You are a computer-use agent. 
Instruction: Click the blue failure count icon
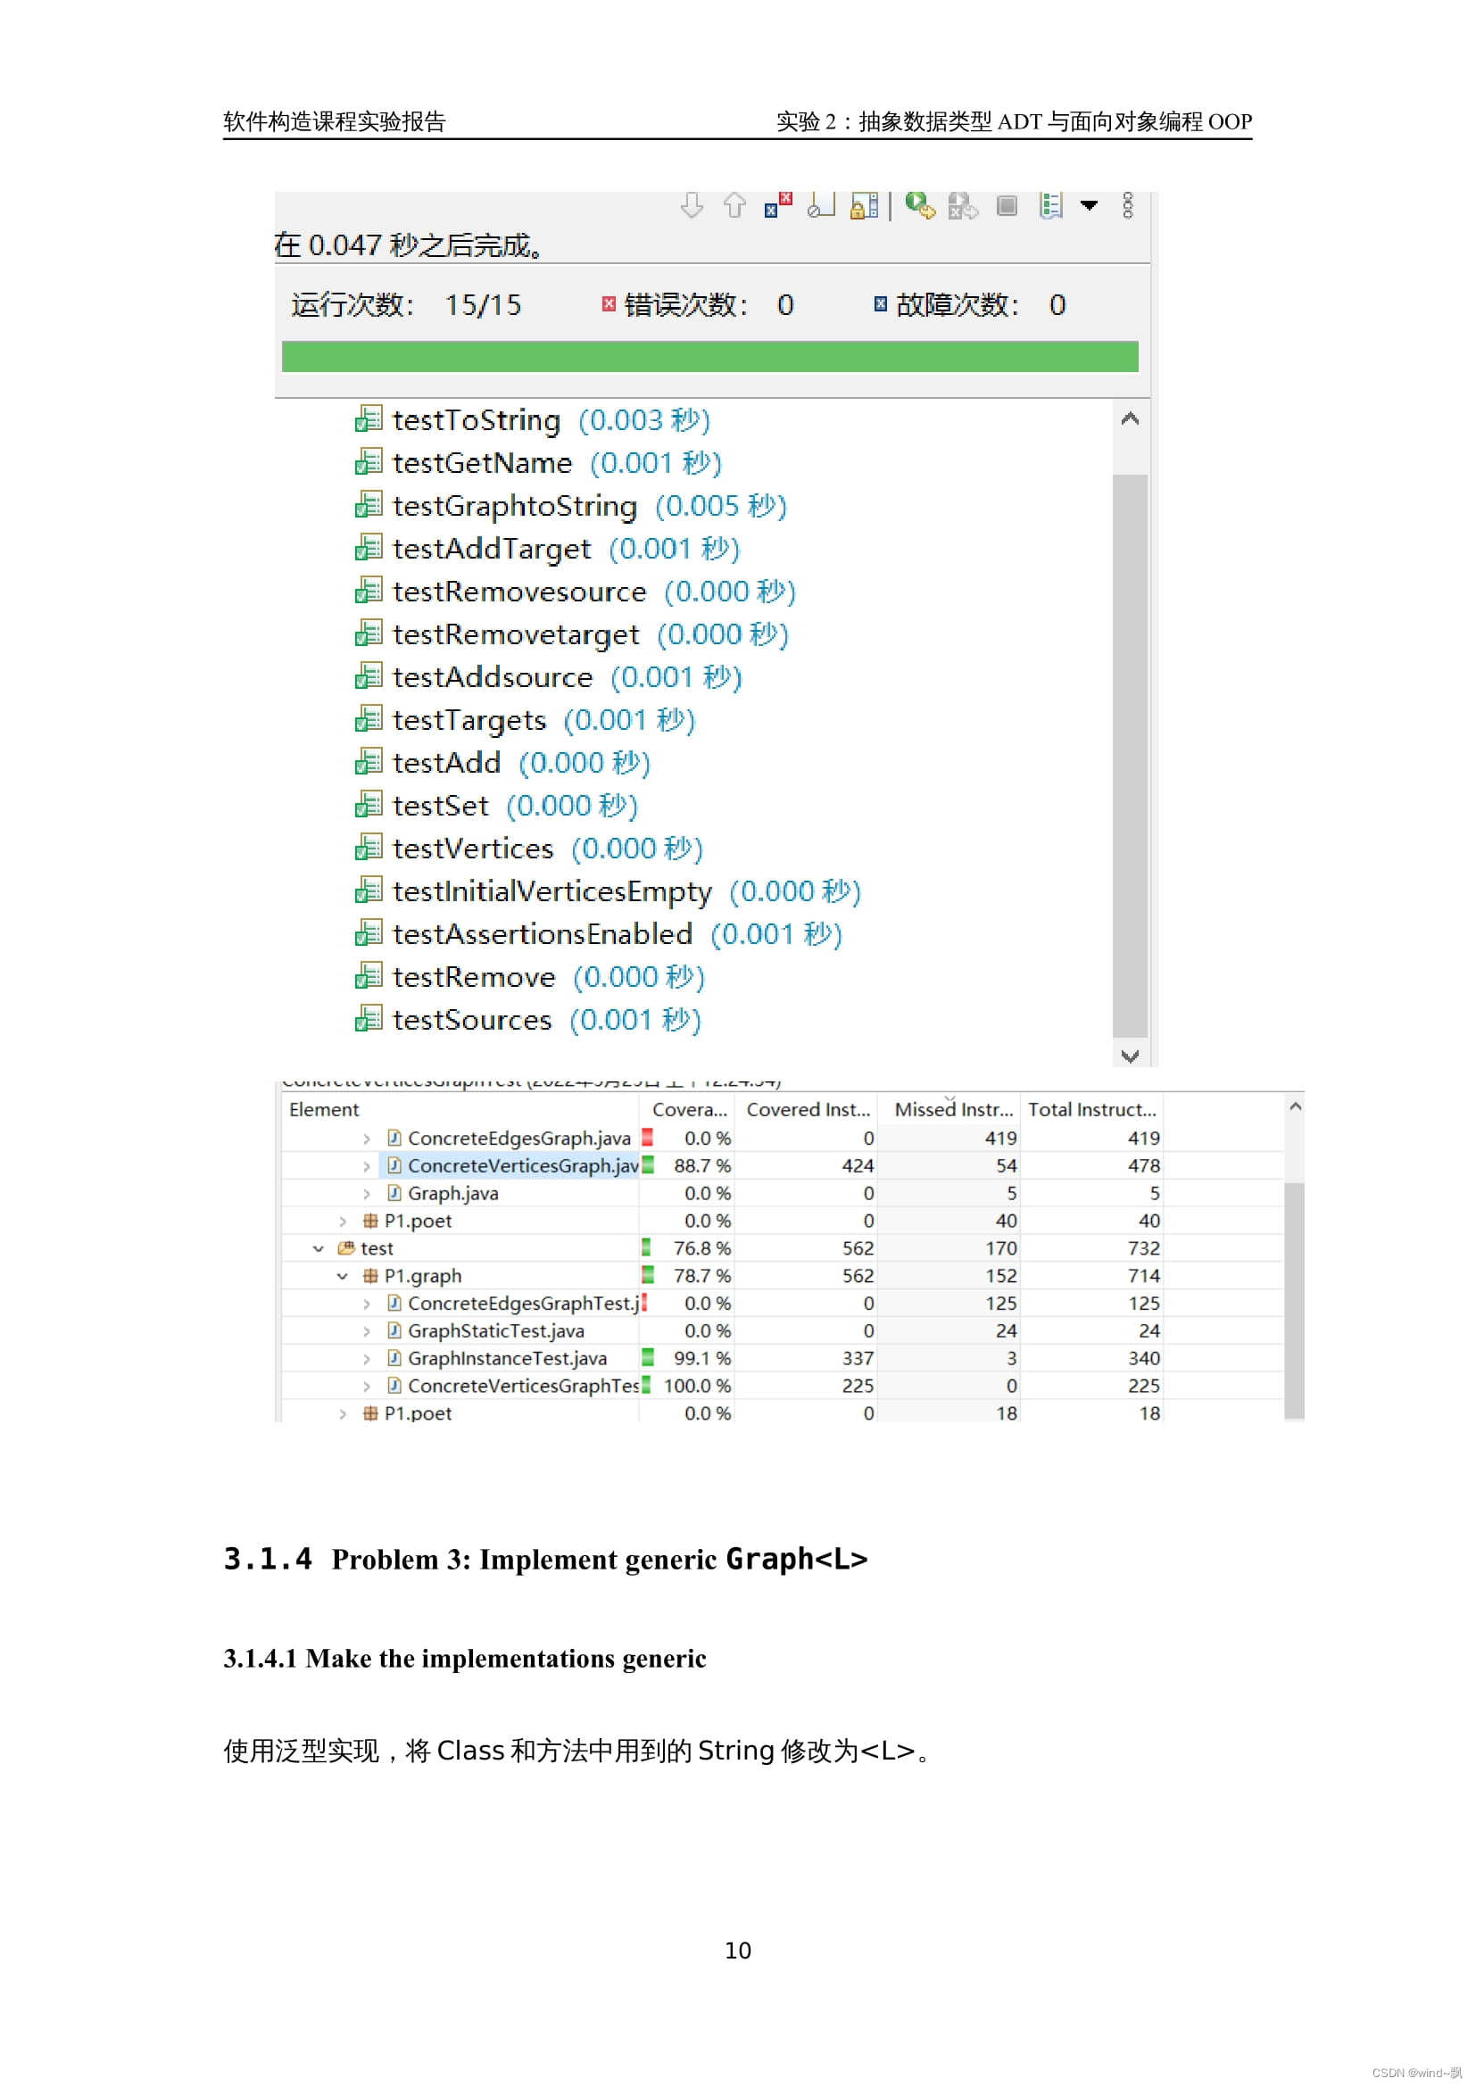pos(880,303)
